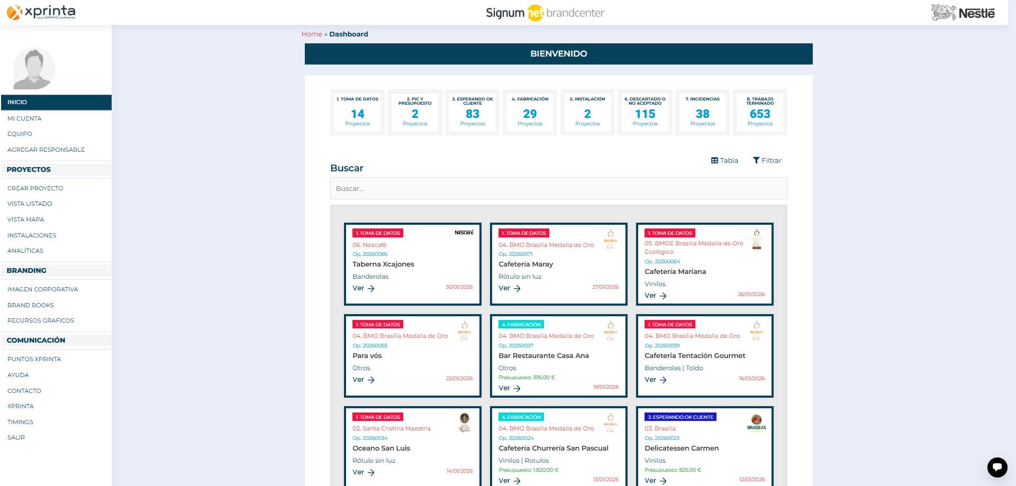
Task: Click Home breadcrumb link
Action: 312,34
